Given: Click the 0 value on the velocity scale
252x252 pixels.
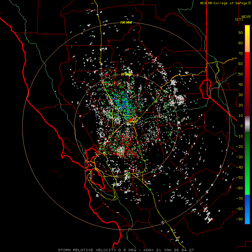Looking at the screenshot, I should click(242, 126).
